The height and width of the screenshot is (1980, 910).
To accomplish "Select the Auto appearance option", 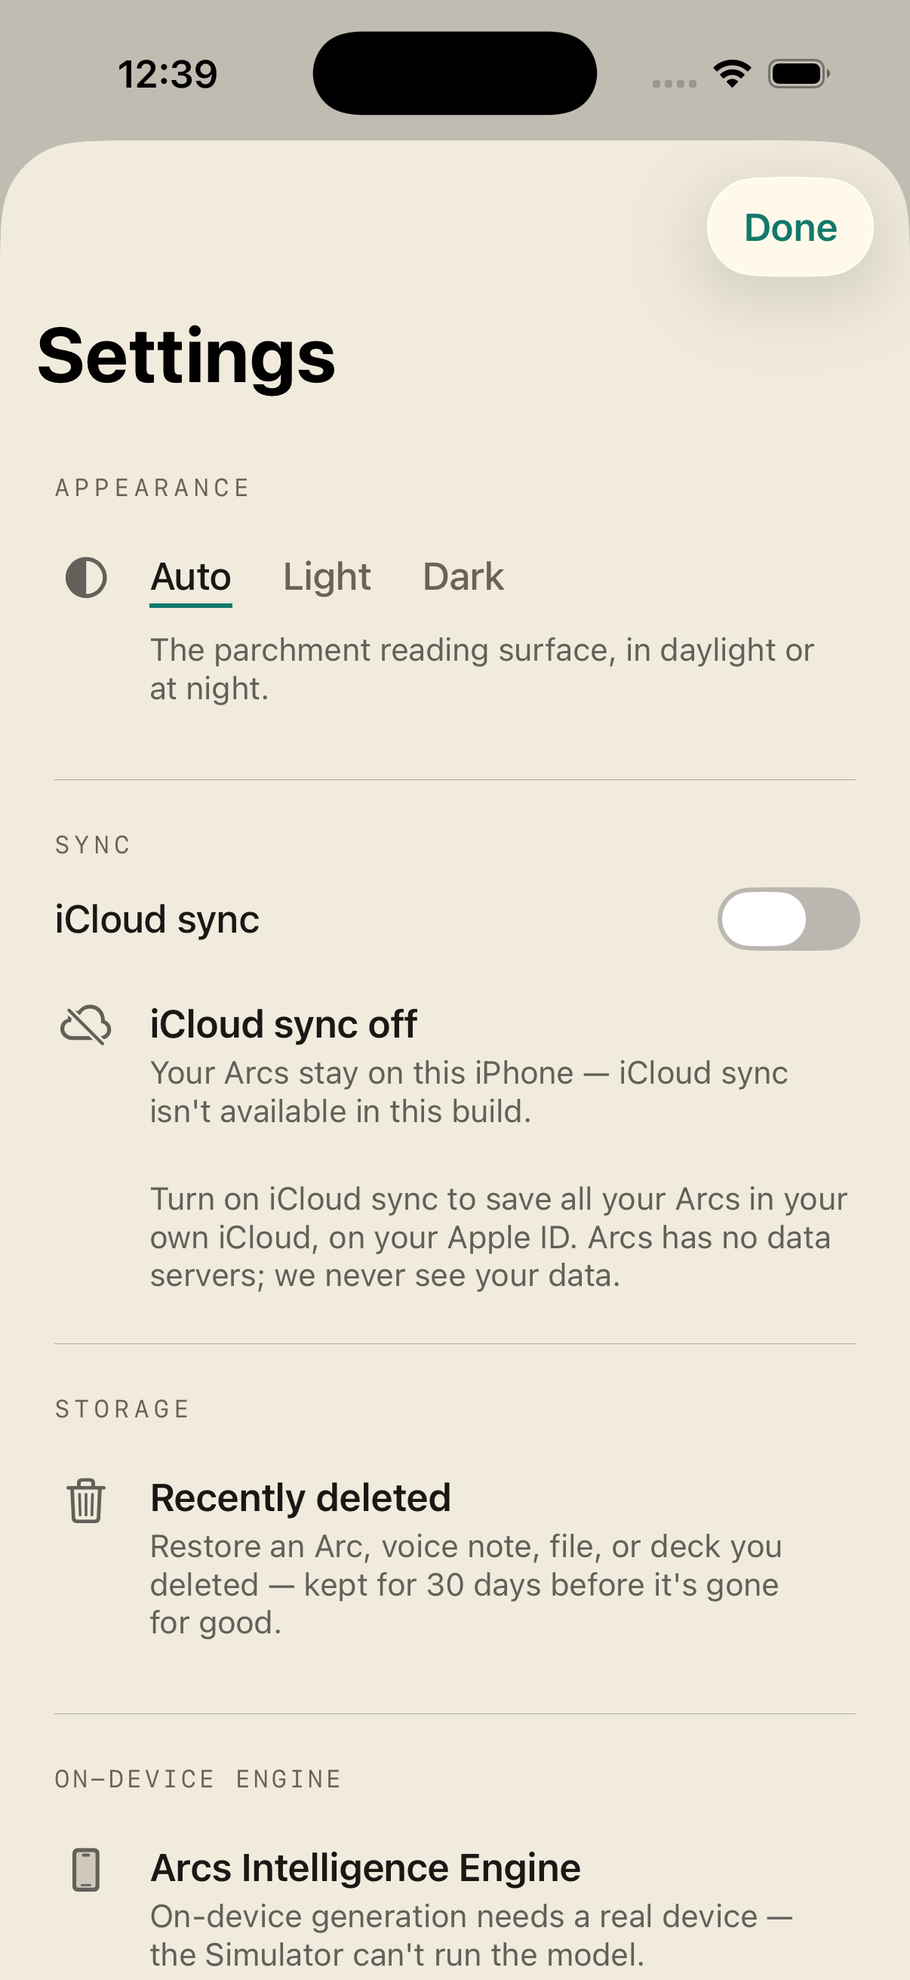I will [190, 577].
